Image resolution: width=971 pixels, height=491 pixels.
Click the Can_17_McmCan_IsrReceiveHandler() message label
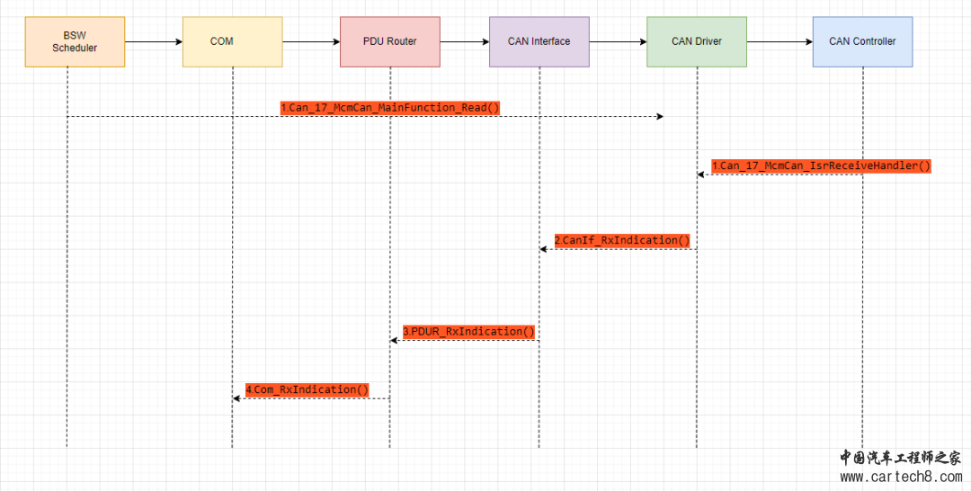point(821,166)
